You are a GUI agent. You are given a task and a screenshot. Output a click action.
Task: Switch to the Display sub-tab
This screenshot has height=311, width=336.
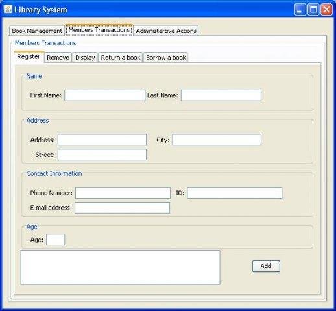(x=85, y=58)
